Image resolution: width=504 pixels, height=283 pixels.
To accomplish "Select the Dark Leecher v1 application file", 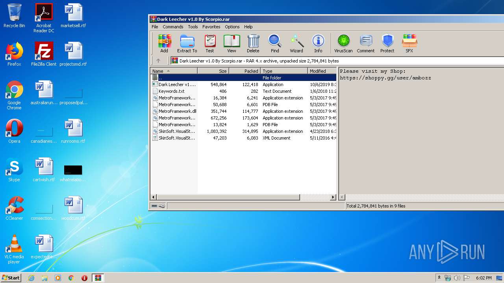I will click(x=243, y=85).
